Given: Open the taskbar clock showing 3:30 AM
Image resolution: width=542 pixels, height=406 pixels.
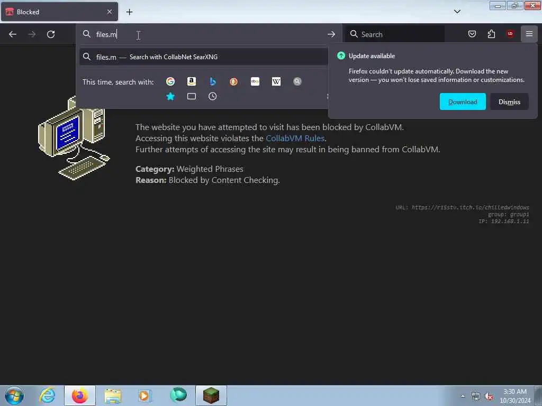Looking at the screenshot, I should pos(515,396).
